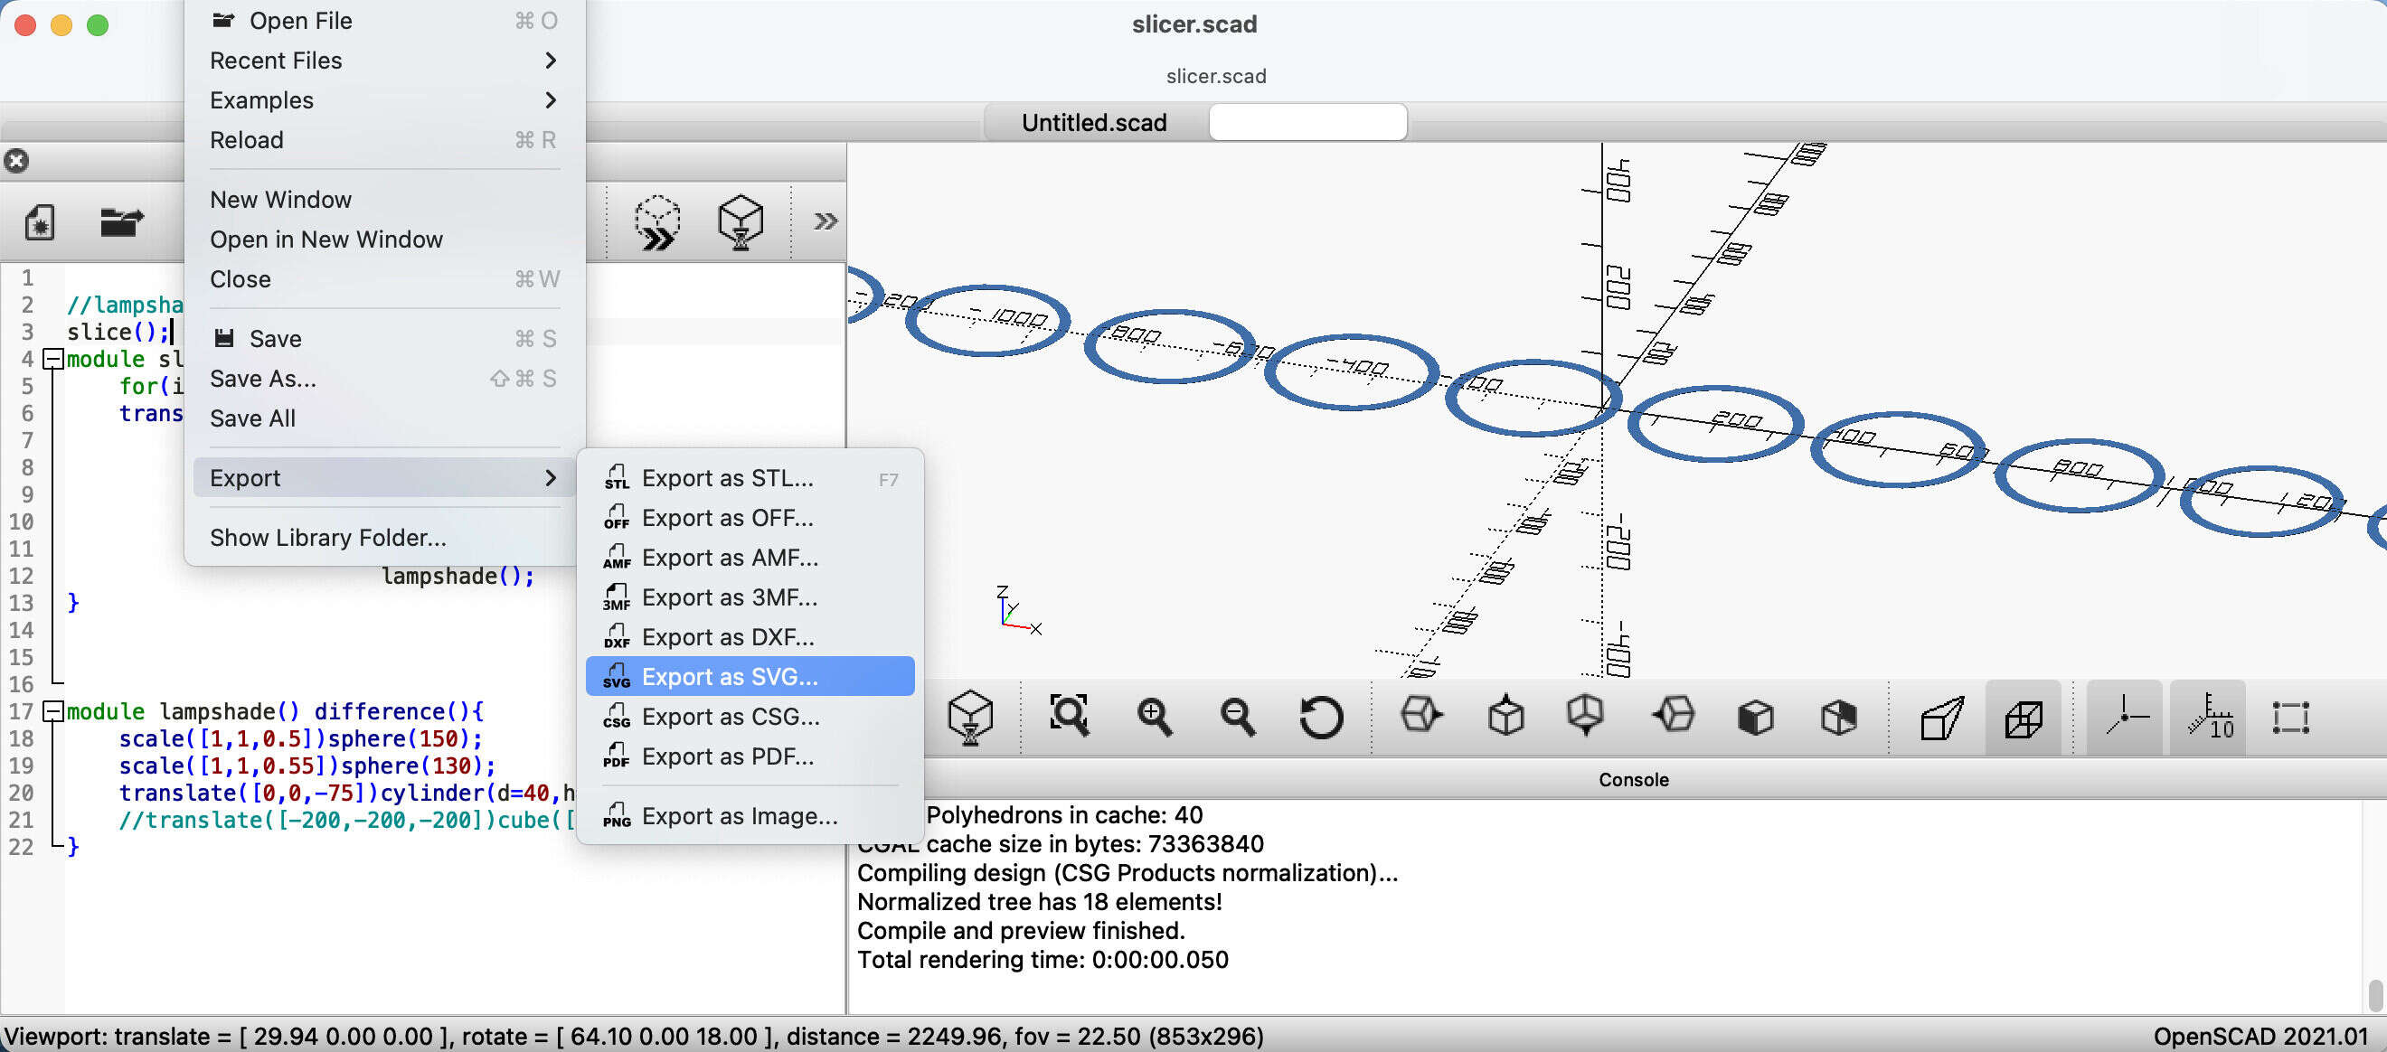
Task: Open the Export submenu entry
Action: click(x=383, y=477)
